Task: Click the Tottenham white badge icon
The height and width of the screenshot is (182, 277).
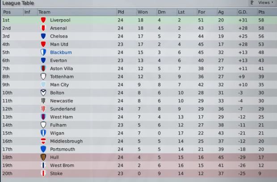Action: (x=43, y=77)
